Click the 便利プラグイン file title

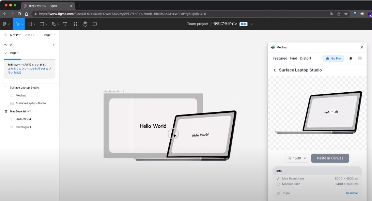coord(225,24)
